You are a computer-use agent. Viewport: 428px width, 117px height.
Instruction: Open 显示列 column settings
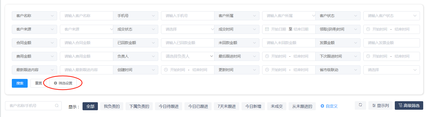point(380,105)
